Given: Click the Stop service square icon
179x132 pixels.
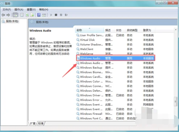Looking at the screenshot, I should [x=56, y=15].
